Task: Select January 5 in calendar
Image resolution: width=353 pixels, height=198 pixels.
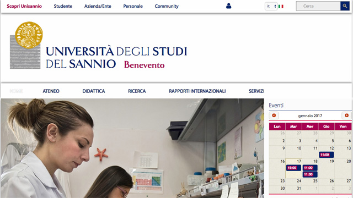Action: click(333, 141)
